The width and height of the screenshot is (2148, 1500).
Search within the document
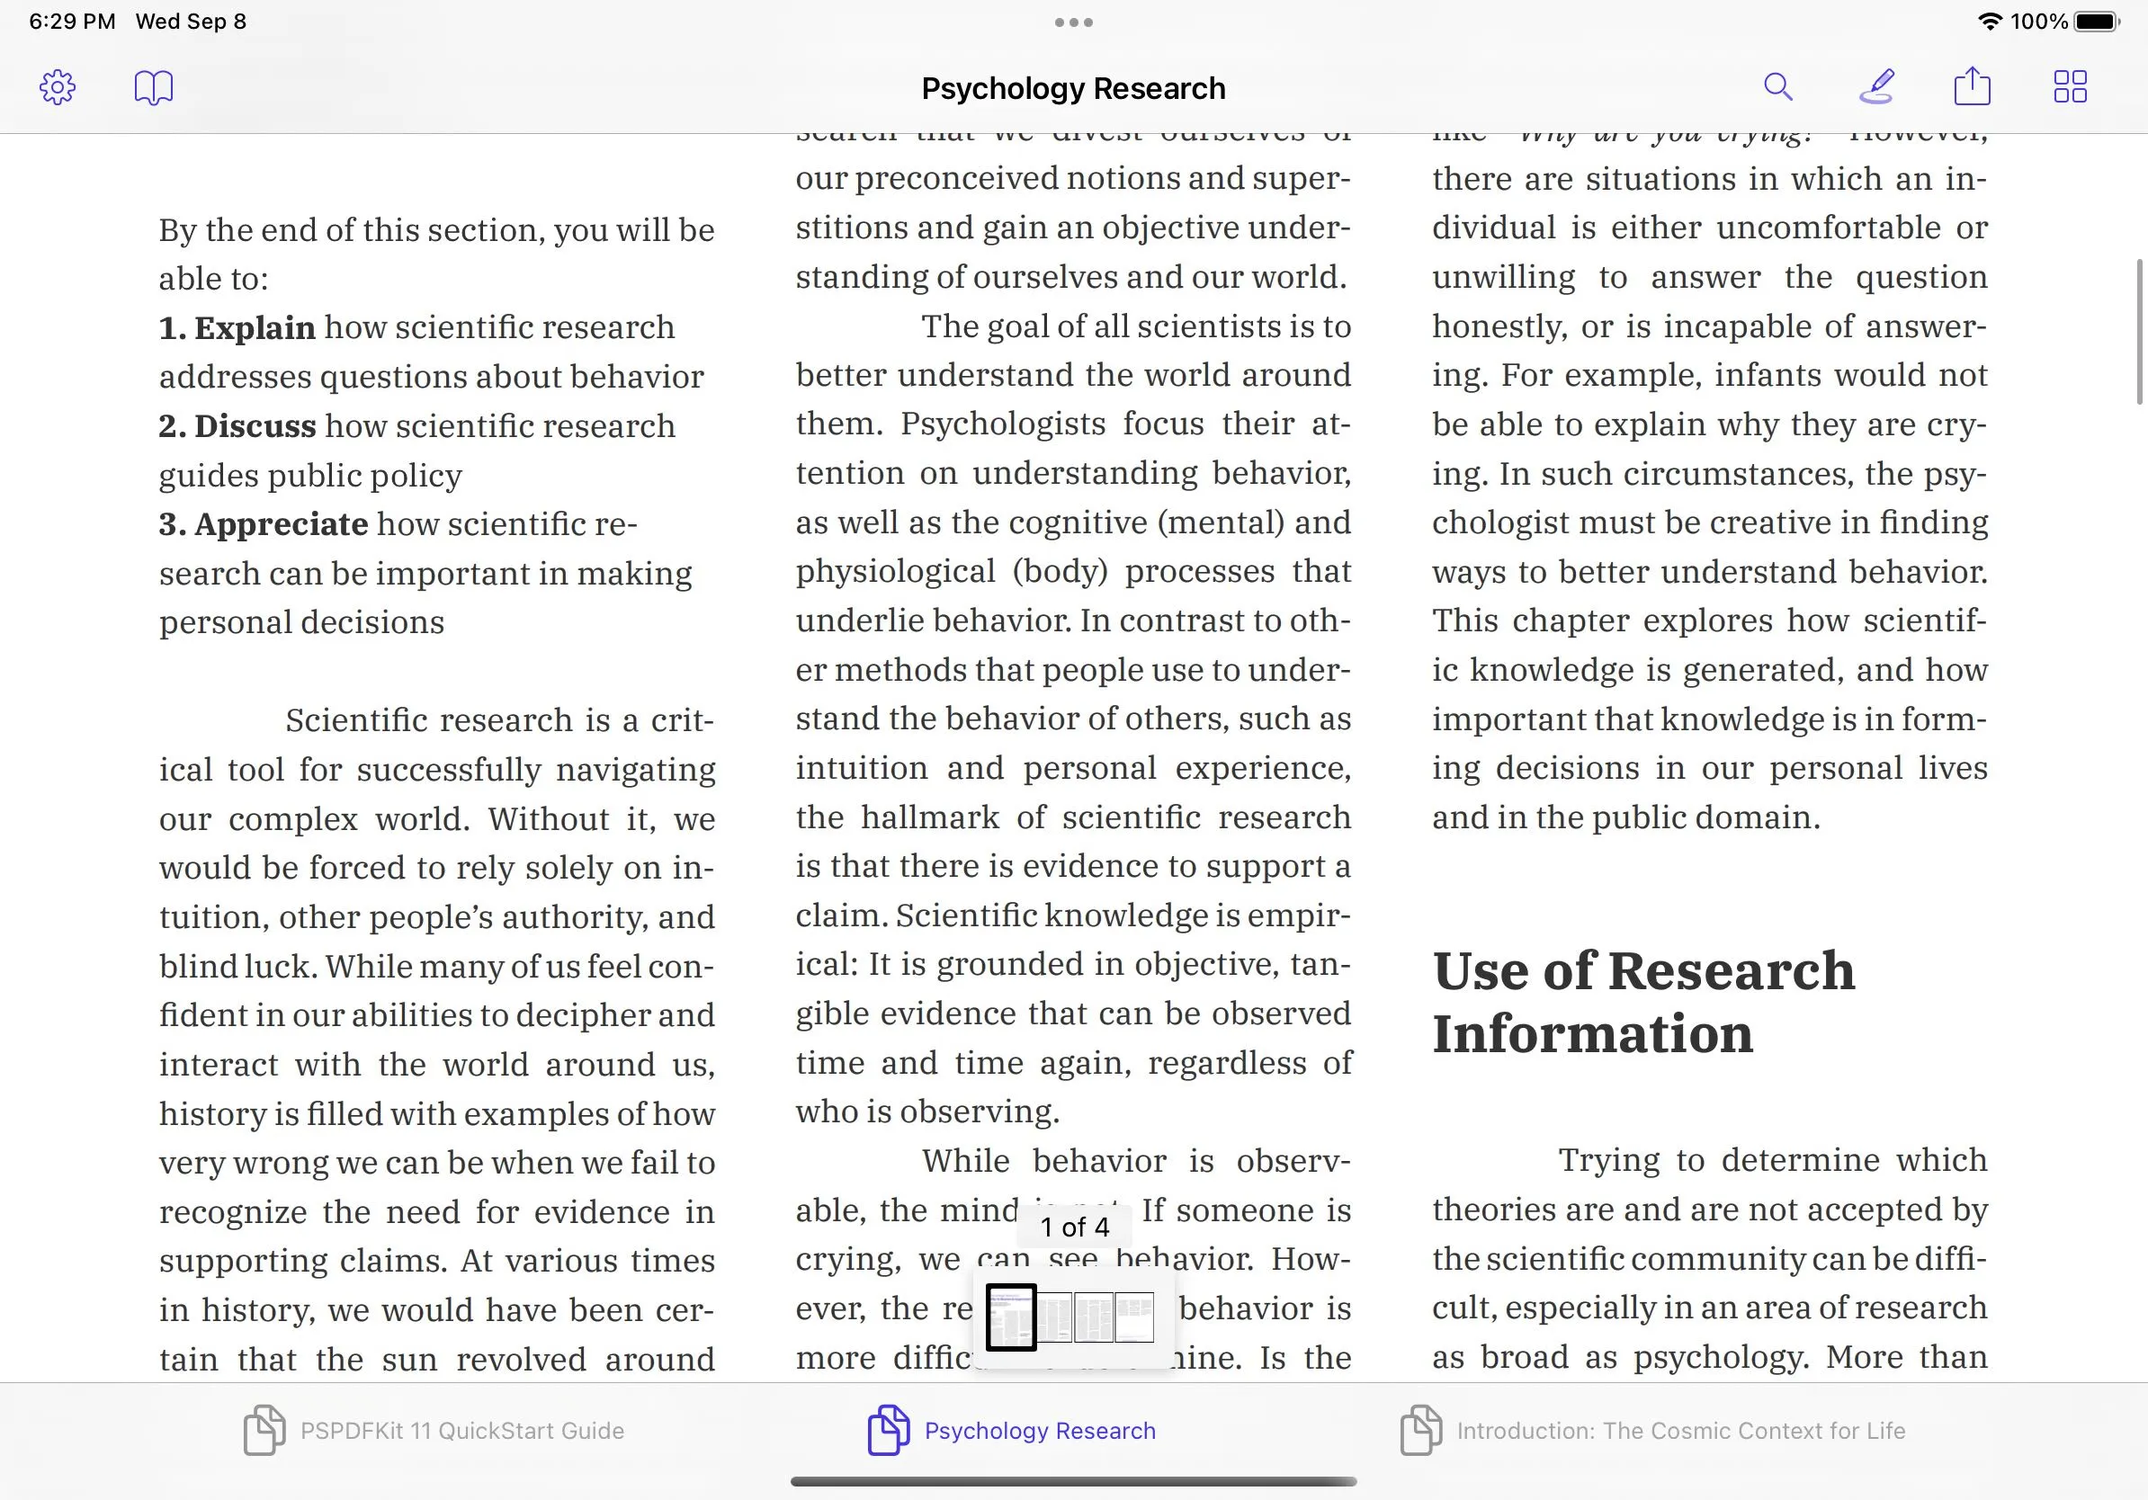(x=1779, y=86)
